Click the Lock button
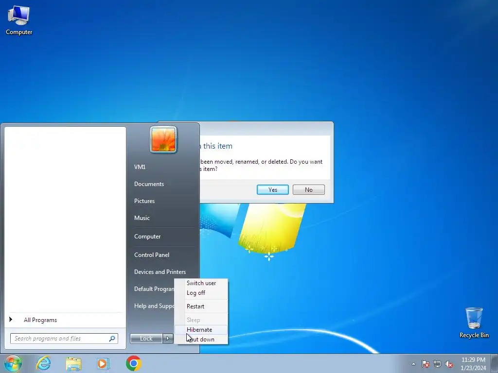 (x=146, y=339)
